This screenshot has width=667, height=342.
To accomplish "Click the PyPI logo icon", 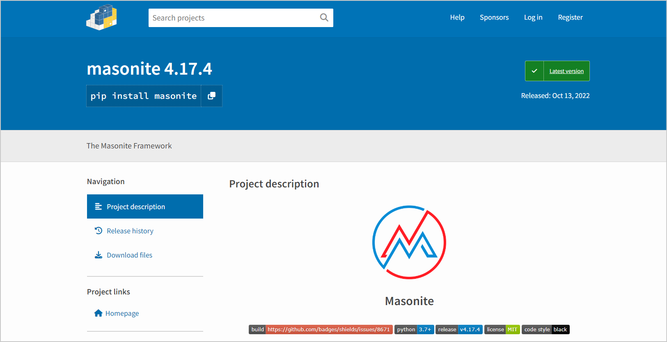I will [101, 17].
